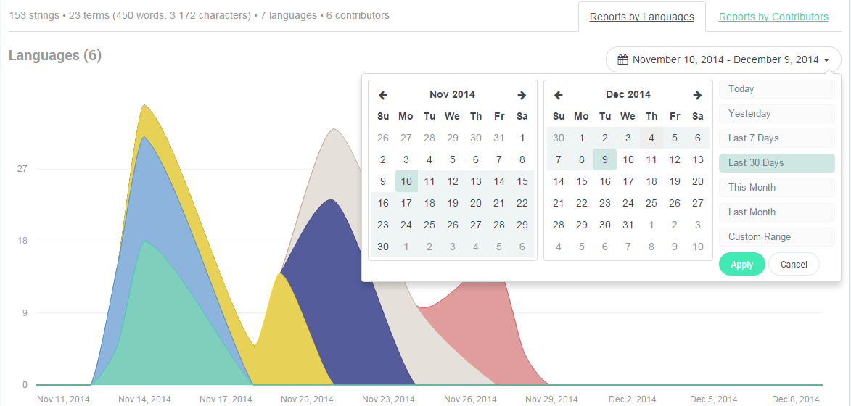Select the Yesterday preset range

[777, 114]
